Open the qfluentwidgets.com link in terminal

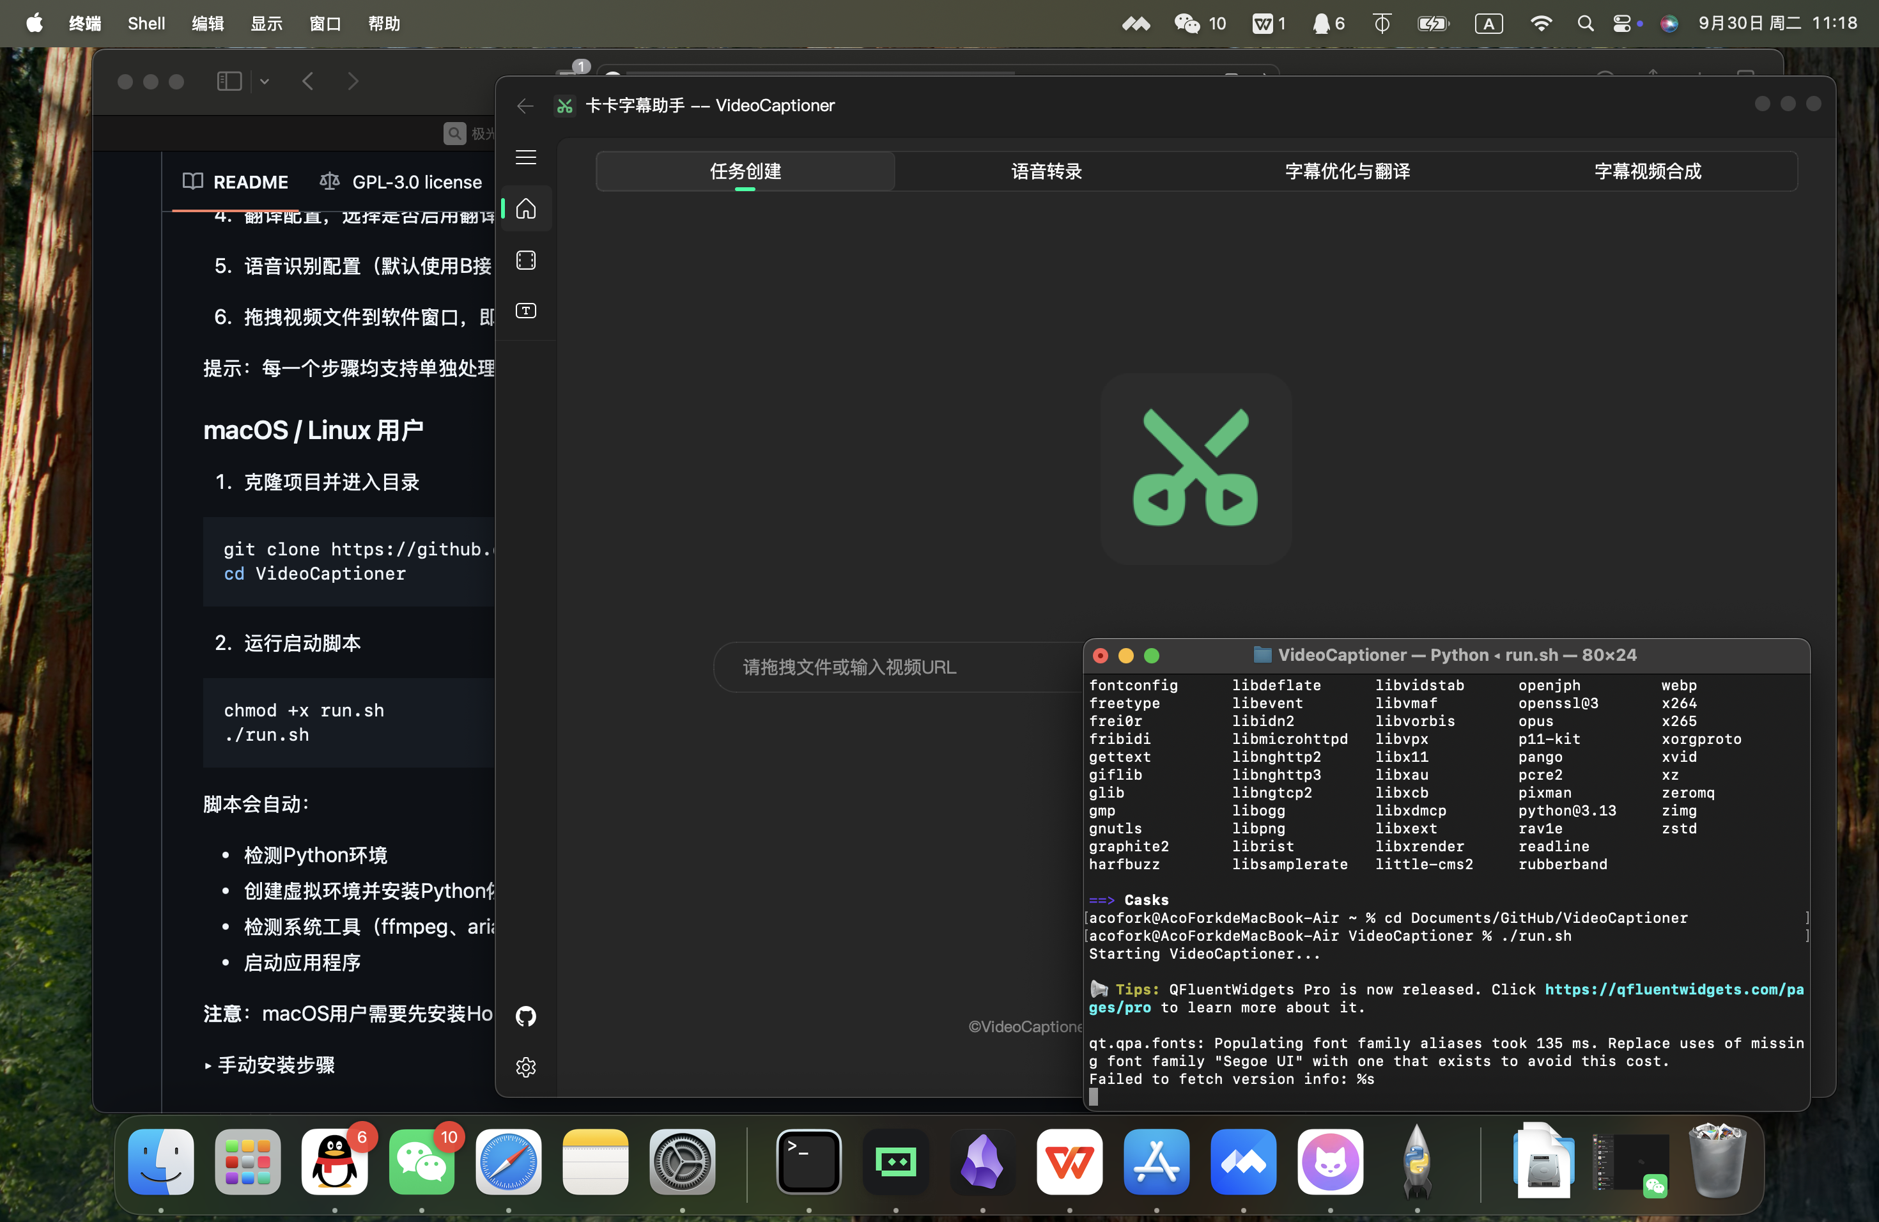click(x=1673, y=989)
